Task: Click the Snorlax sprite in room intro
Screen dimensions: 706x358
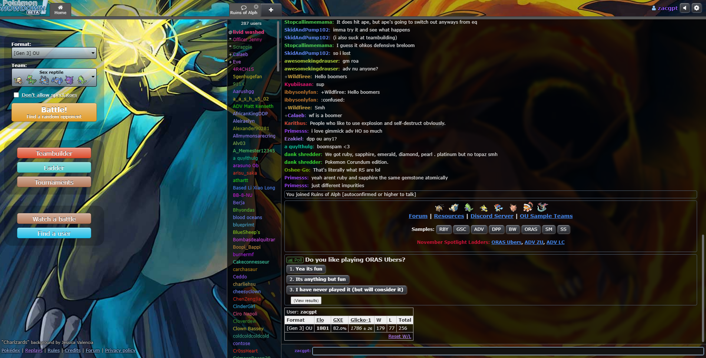Action: [454, 207]
